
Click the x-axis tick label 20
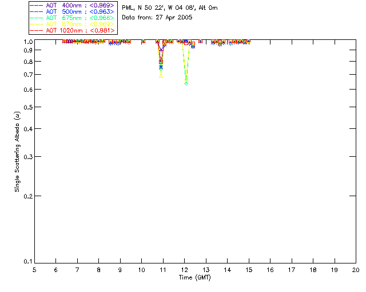coord(356,270)
